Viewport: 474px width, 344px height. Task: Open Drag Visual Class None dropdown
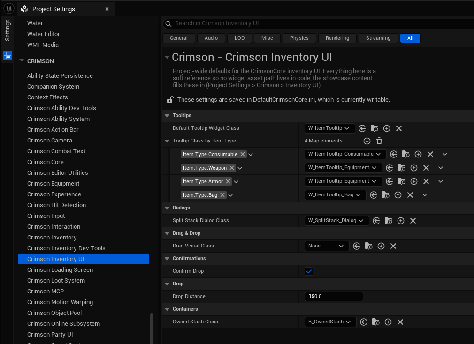[x=327, y=246]
